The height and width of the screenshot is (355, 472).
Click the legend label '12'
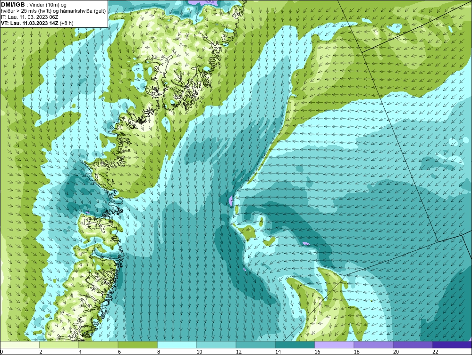(239, 352)
